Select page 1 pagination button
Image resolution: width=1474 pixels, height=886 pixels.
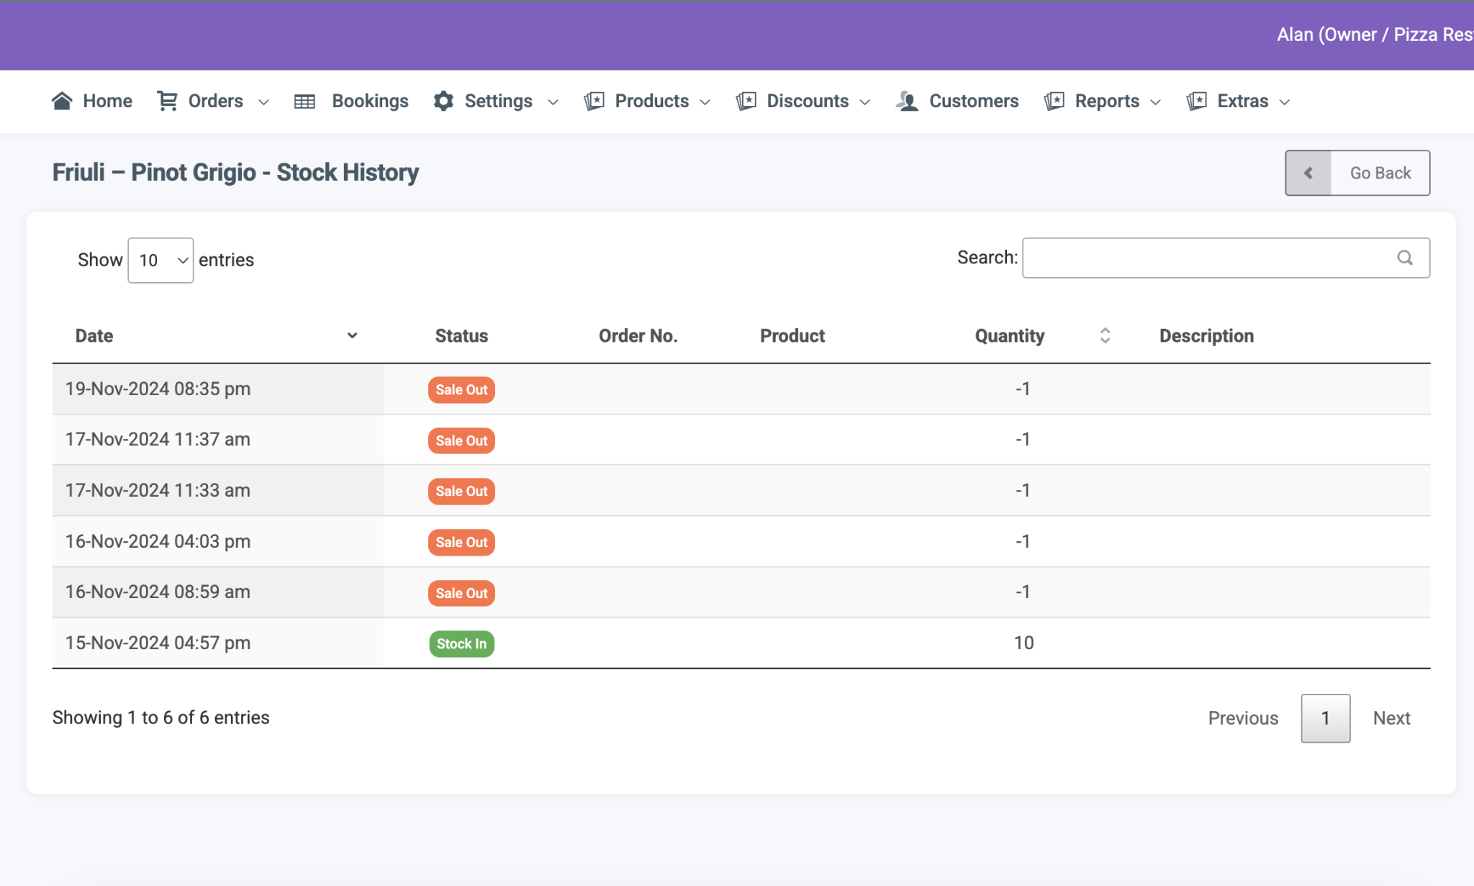point(1324,718)
